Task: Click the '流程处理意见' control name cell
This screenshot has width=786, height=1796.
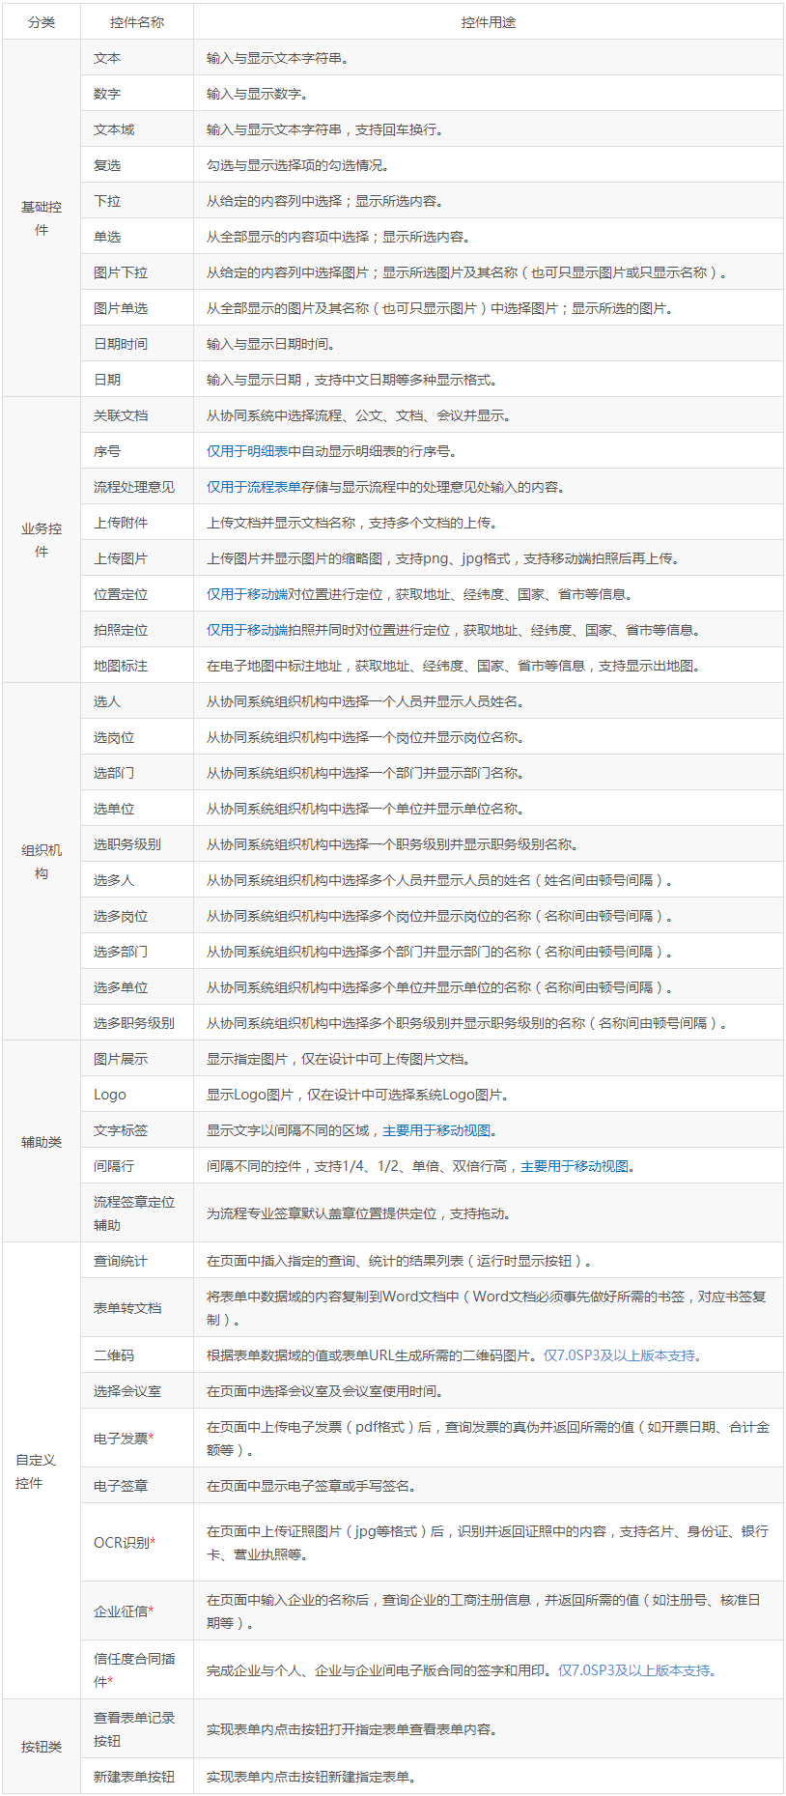Action: coord(137,487)
